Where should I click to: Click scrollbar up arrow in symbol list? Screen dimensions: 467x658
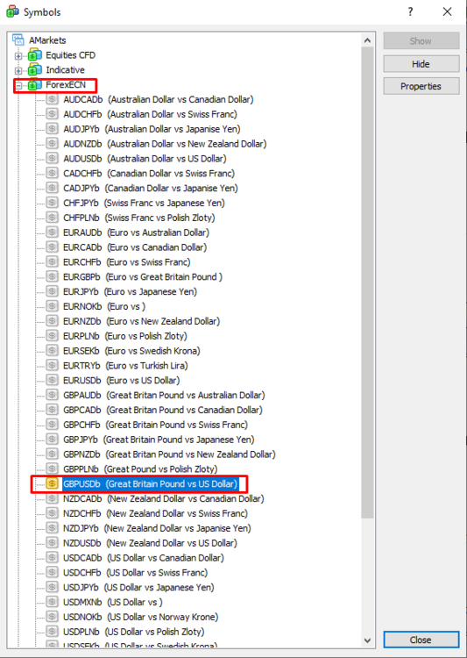tap(367, 40)
